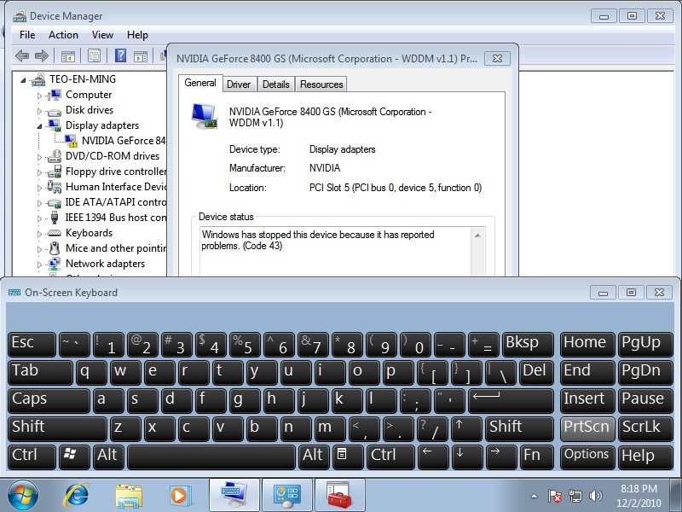The image size is (682, 512).
Task: Collapse the Display adapters tree node
Action: click(39, 125)
